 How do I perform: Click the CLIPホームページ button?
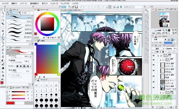point(129,7)
